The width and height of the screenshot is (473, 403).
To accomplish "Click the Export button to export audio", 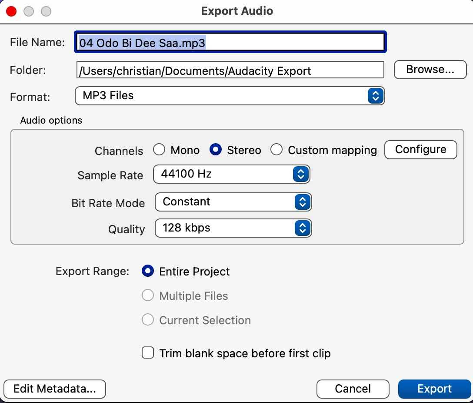I will click(x=435, y=389).
